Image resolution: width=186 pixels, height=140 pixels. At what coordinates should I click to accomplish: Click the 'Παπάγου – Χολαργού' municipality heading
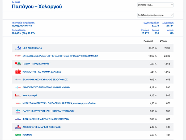37,7
